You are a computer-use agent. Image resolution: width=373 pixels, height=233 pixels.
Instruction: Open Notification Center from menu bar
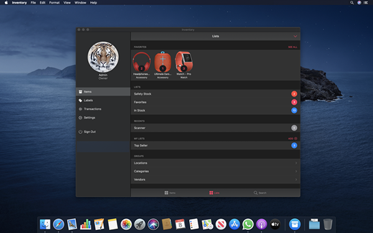point(366,2)
